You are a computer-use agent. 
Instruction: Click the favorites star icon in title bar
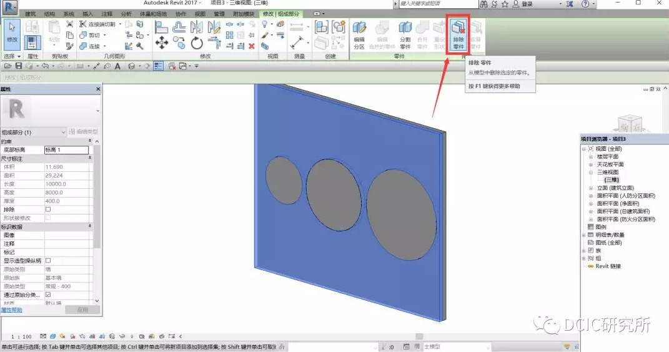click(x=505, y=4)
